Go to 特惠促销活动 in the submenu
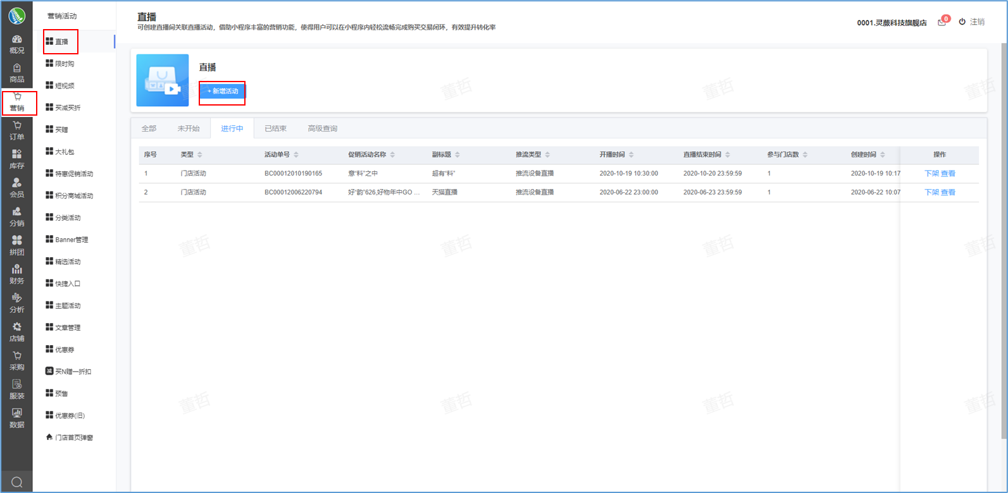The image size is (1008, 493). coord(70,174)
